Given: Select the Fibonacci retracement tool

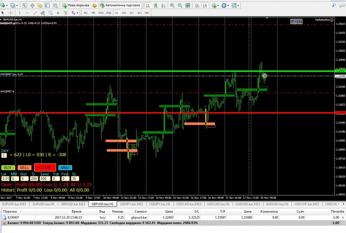Looking at the screenshot, I should click(x=51, y=13).
